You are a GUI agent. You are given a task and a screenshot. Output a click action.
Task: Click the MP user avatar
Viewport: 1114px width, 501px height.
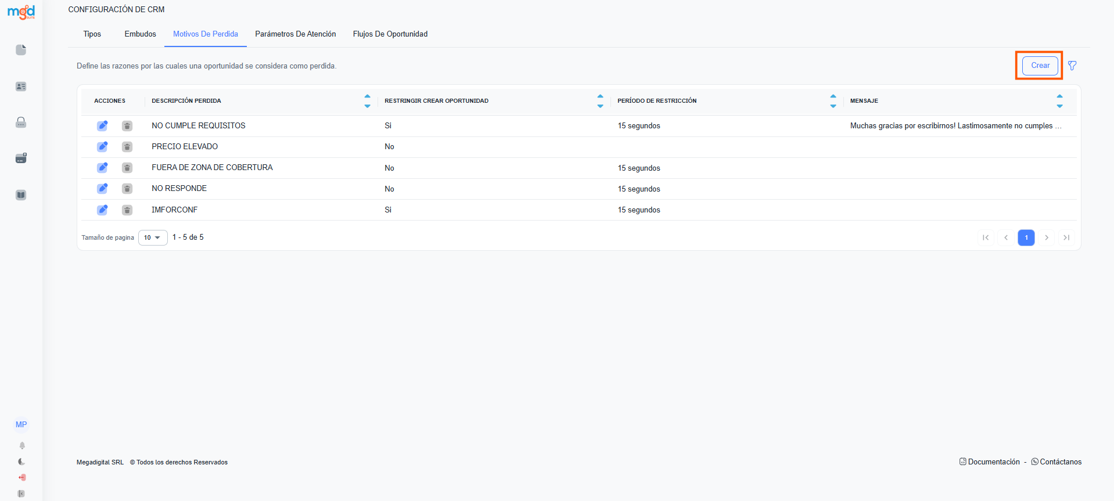coord(21,425)
